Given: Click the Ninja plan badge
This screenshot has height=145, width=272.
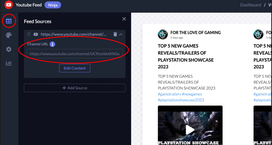Looking at the screenshot, I should [53, 5].
